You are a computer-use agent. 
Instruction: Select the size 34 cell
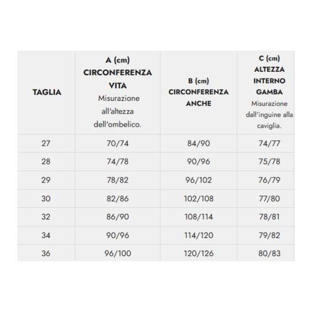pos(46,235)
